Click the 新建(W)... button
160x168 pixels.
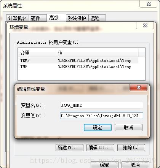tap(69, 148)
